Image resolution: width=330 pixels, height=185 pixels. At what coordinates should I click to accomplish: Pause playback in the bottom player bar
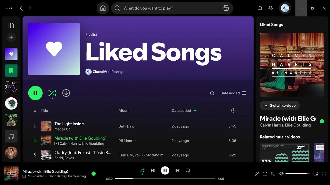pos(165,170)
